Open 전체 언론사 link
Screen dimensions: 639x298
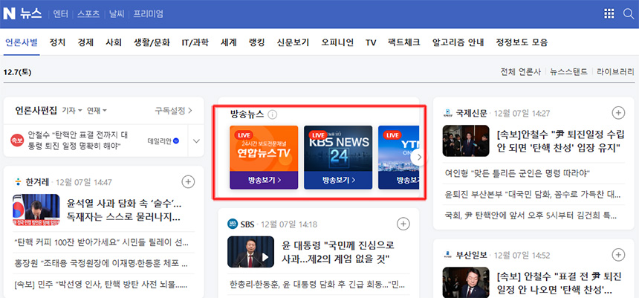coord(520,72)
